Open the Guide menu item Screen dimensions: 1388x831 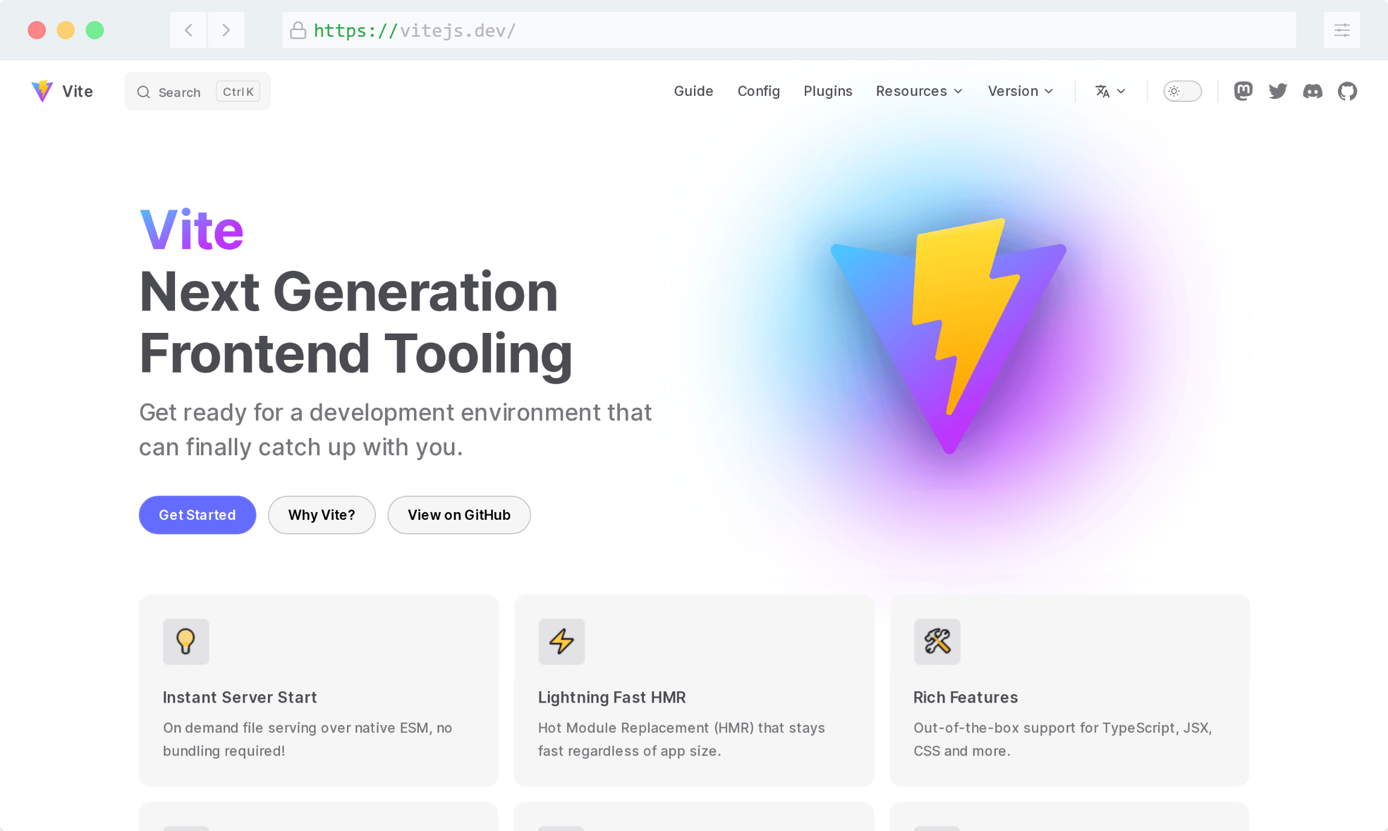(x=693, y=91)
